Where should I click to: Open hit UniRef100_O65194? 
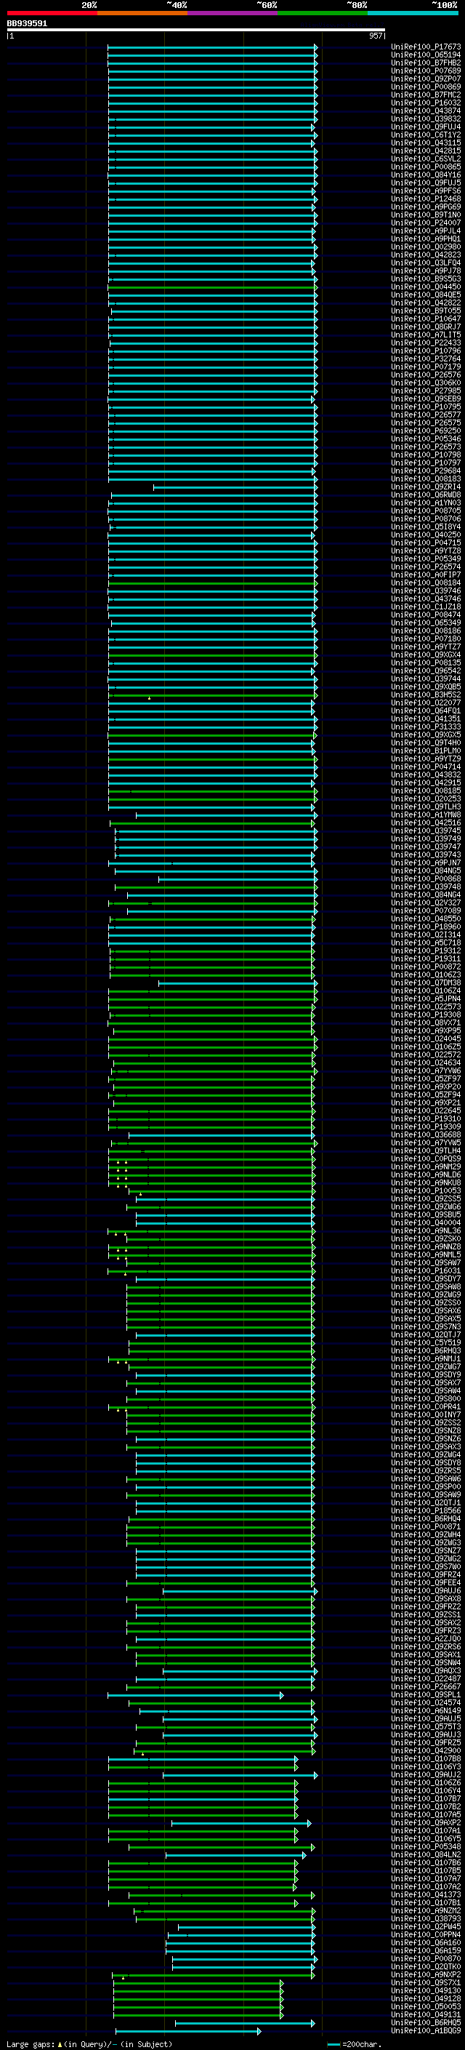[426, 55]
